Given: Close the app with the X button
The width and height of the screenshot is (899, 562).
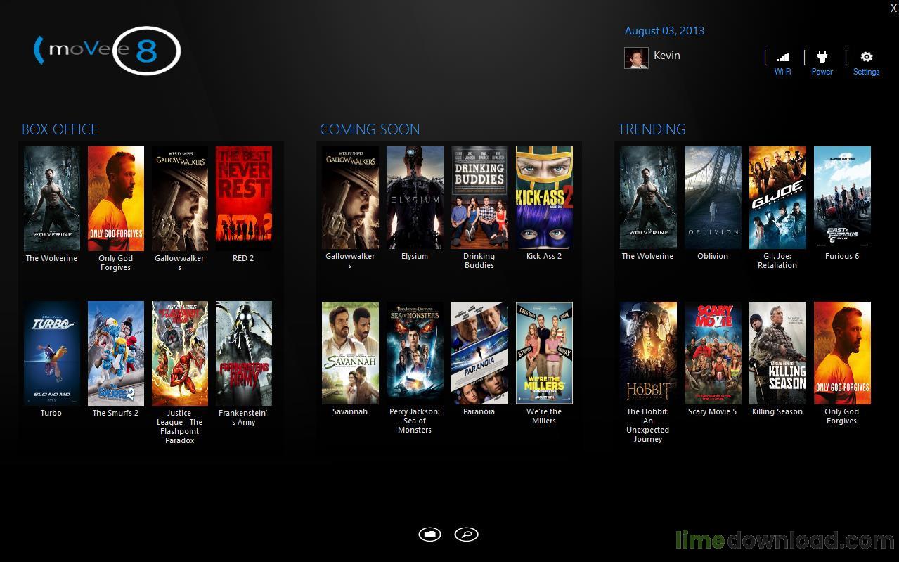Looking at the screenshot, I should pos(893,8).
